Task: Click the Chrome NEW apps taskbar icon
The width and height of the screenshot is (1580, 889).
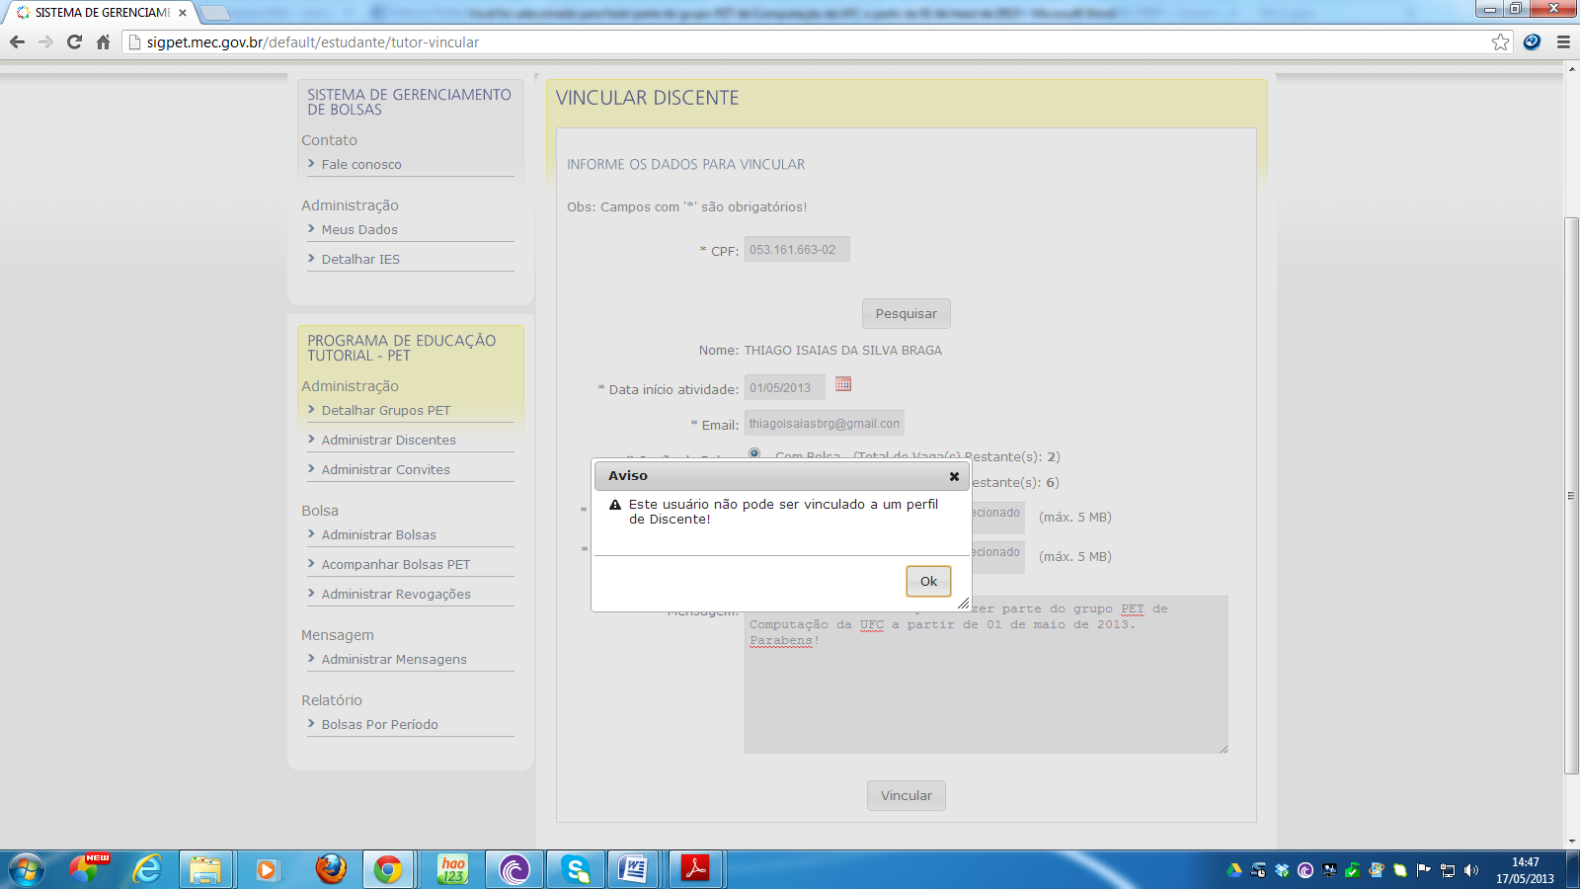Action: tap(89, 869)
